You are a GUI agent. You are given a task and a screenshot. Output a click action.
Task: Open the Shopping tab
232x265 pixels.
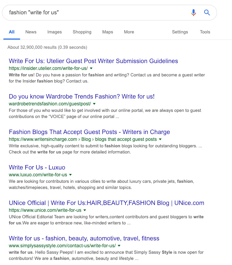(x=82, y=32)
